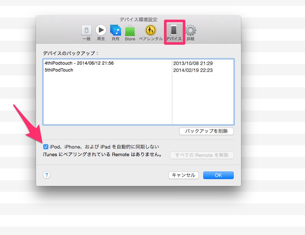Open the ペアレンタル (Parental) preferences tab
305x235 pixels.
click(151, 33)
